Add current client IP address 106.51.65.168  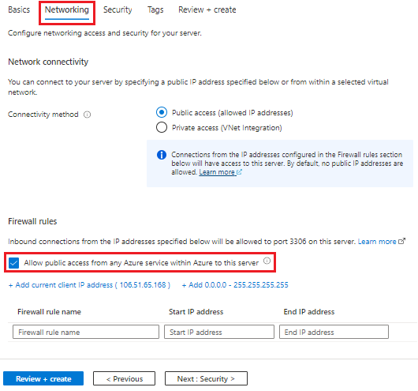89,285
